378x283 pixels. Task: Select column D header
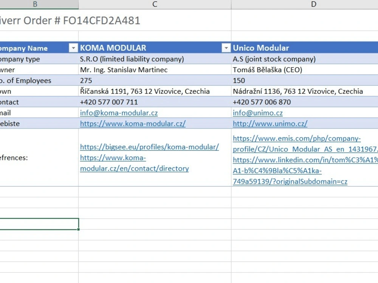click(x=313, y=4)
